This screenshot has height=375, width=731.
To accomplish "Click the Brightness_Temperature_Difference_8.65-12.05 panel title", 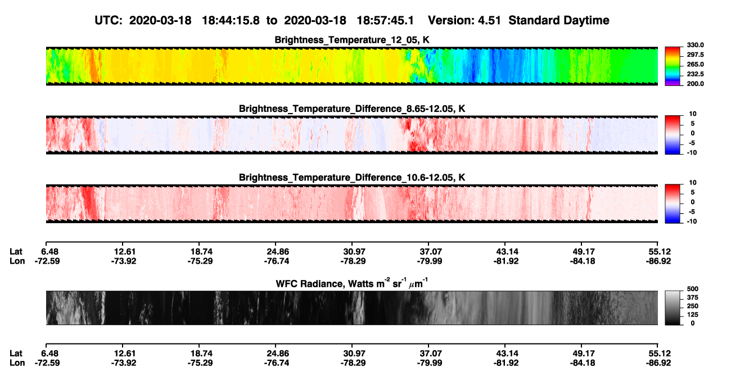I will coord(352,109).
